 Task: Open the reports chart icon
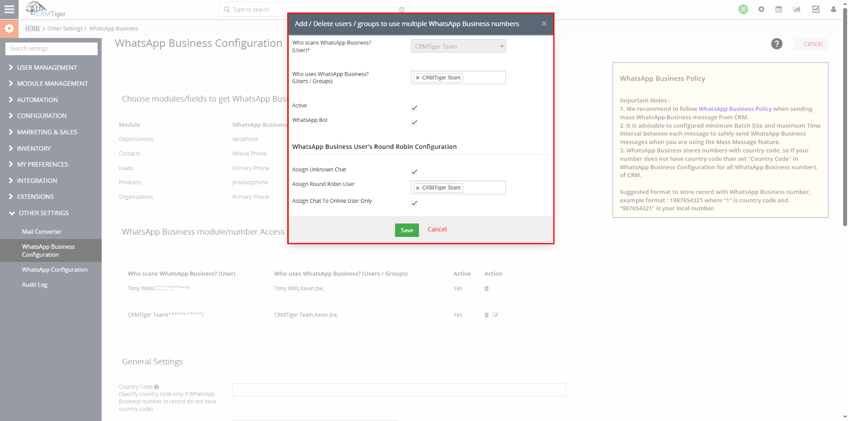[797, 9]
